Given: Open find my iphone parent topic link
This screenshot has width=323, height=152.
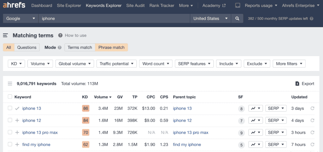Looking at the screenshot, I should (187, 144).
